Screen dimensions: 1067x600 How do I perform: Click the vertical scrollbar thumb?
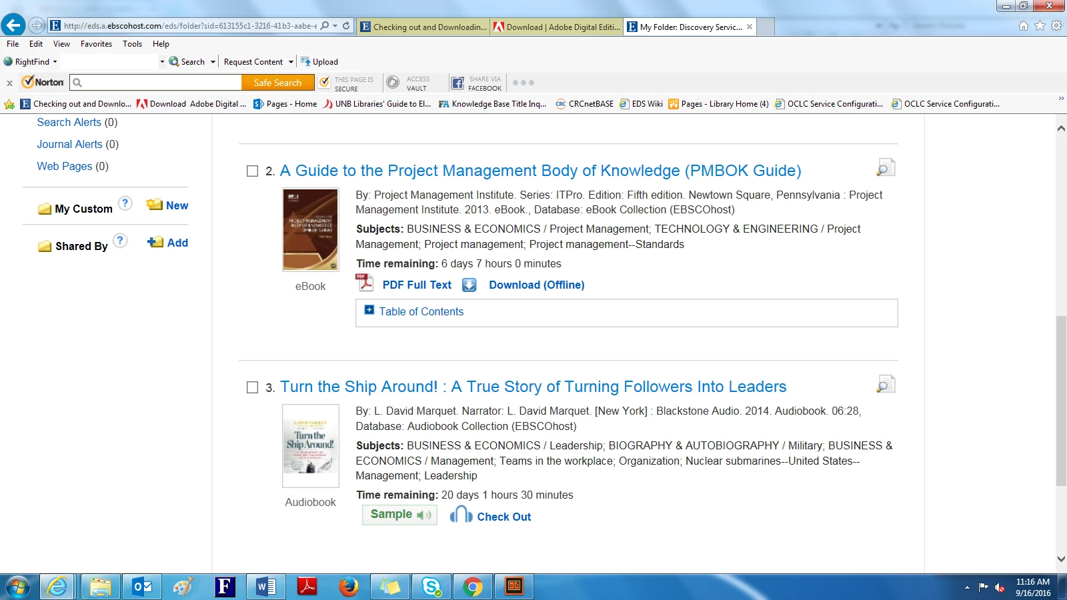tap(1061, 401)
